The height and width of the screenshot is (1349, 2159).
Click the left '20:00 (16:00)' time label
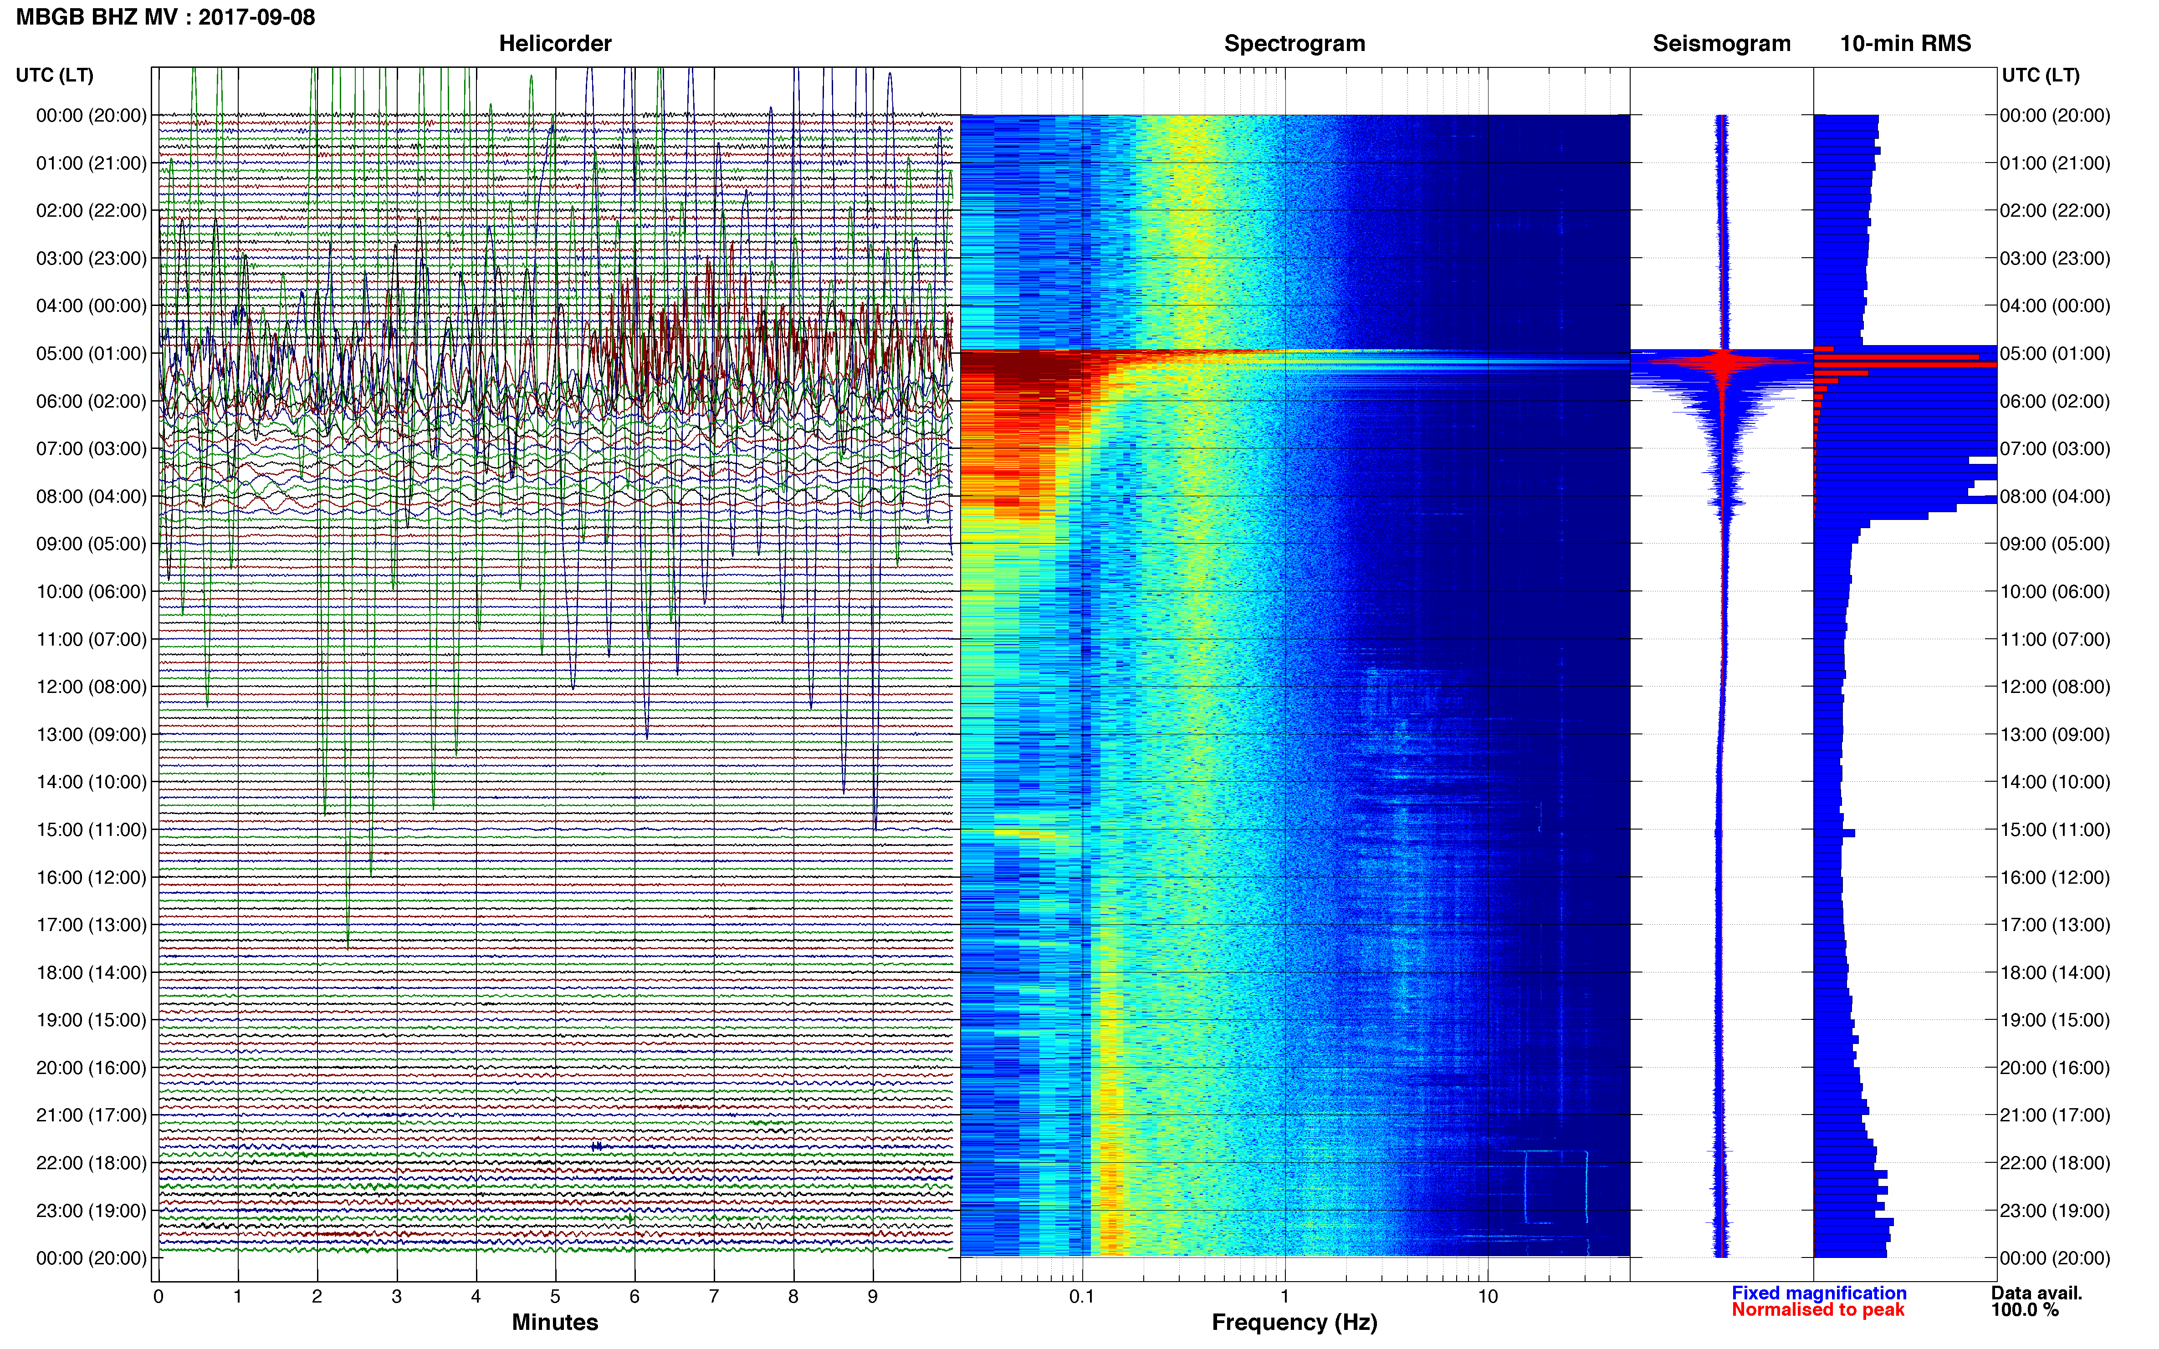click(91, 1068)
